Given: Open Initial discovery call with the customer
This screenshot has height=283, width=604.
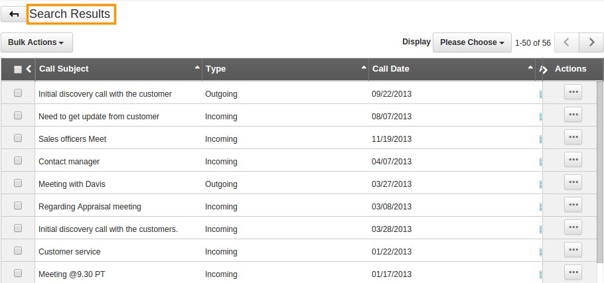Looking at the screenshot, I should (x=105, y=94).
